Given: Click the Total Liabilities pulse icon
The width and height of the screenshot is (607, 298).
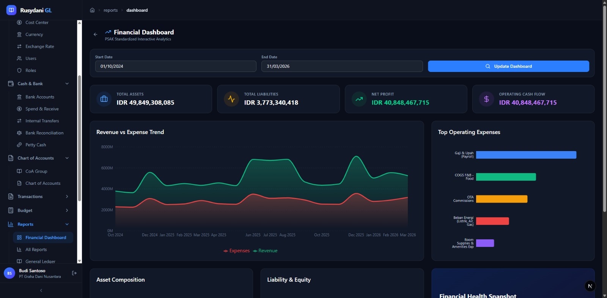Looking at the screenshot, I should point(231,99).
